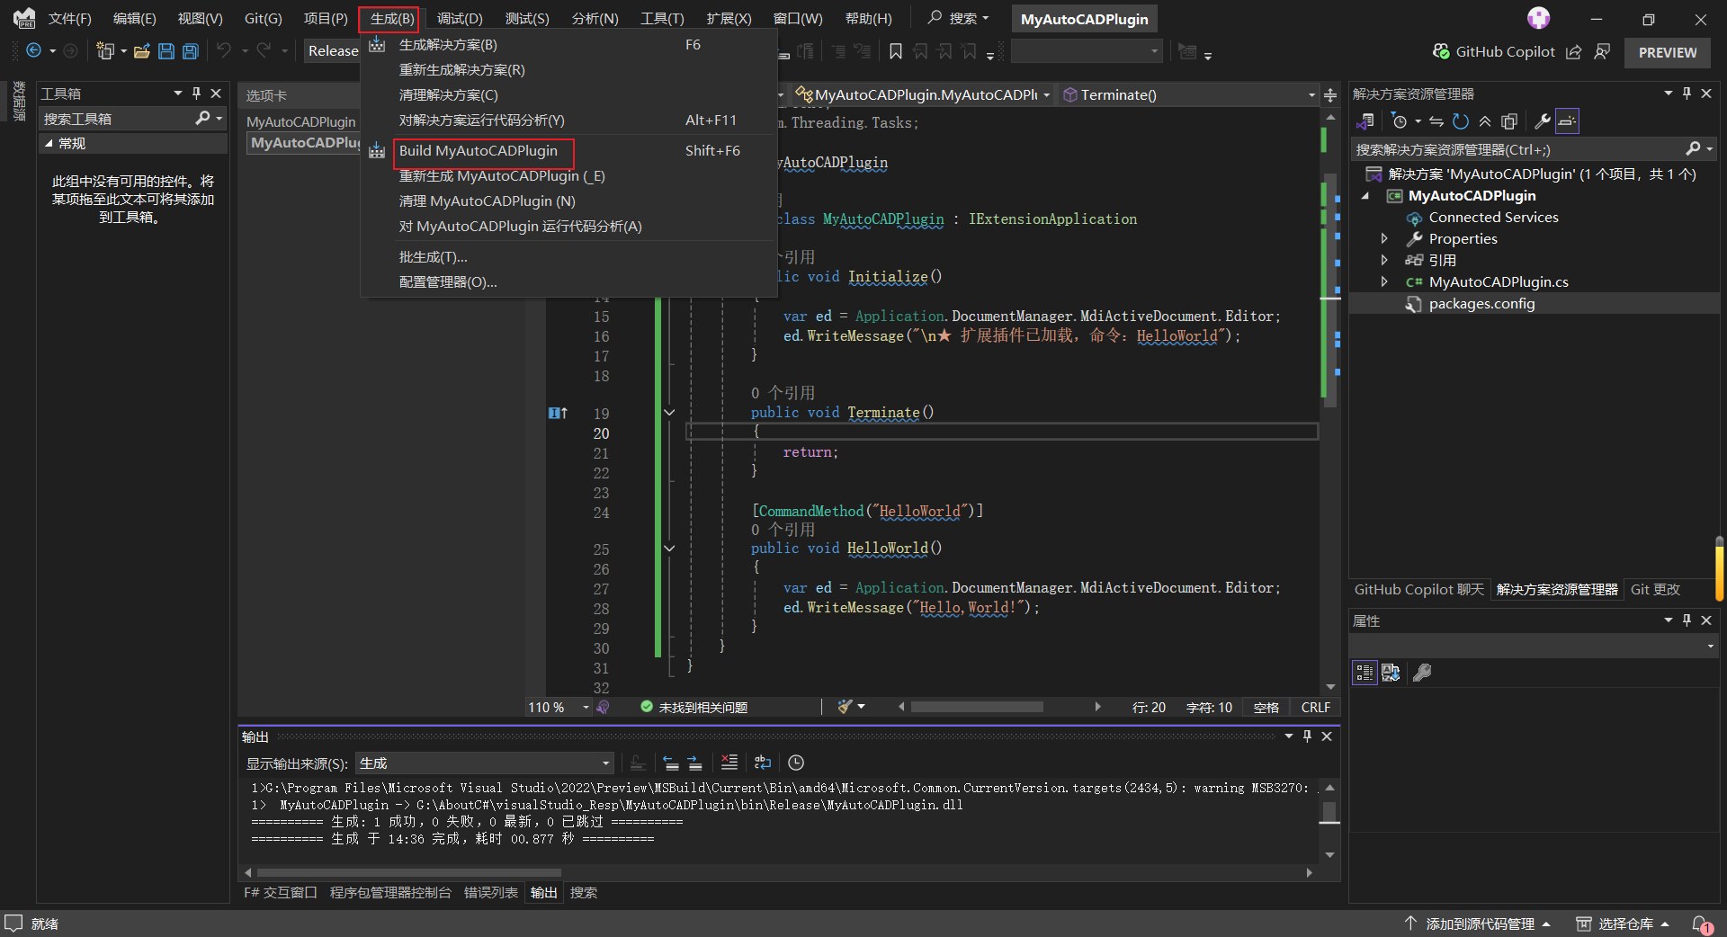
Task: Toggle alphabetical sort in the Properties panel
Action: point(1391,673)
